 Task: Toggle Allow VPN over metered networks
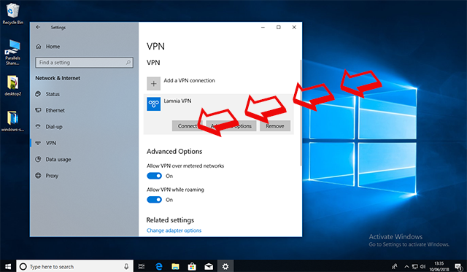tap(154, 176)
